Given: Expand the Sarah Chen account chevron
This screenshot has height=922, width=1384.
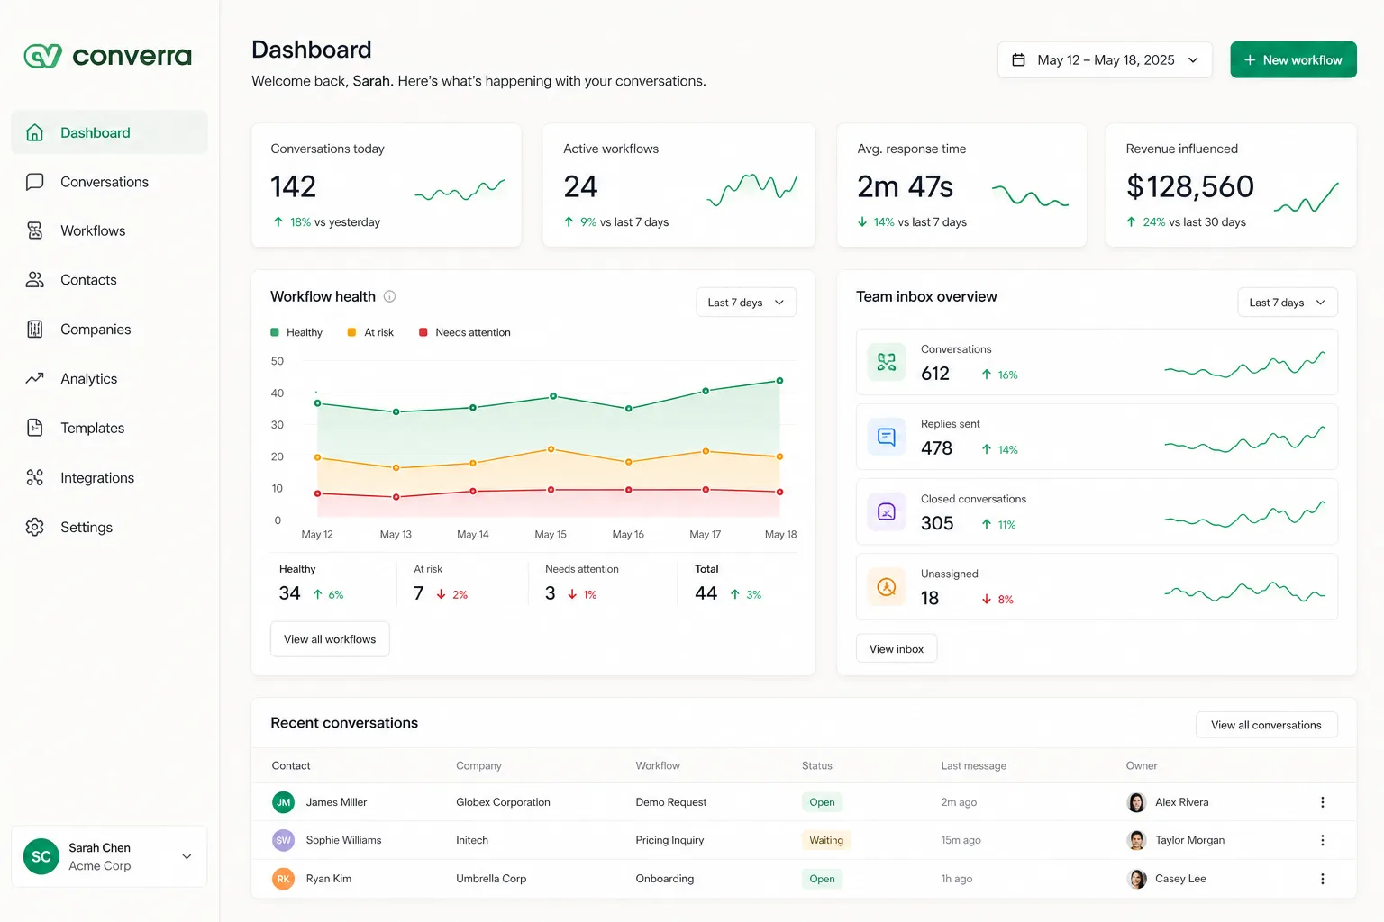Looking at the screenshot, I should [x=187, y=856].
